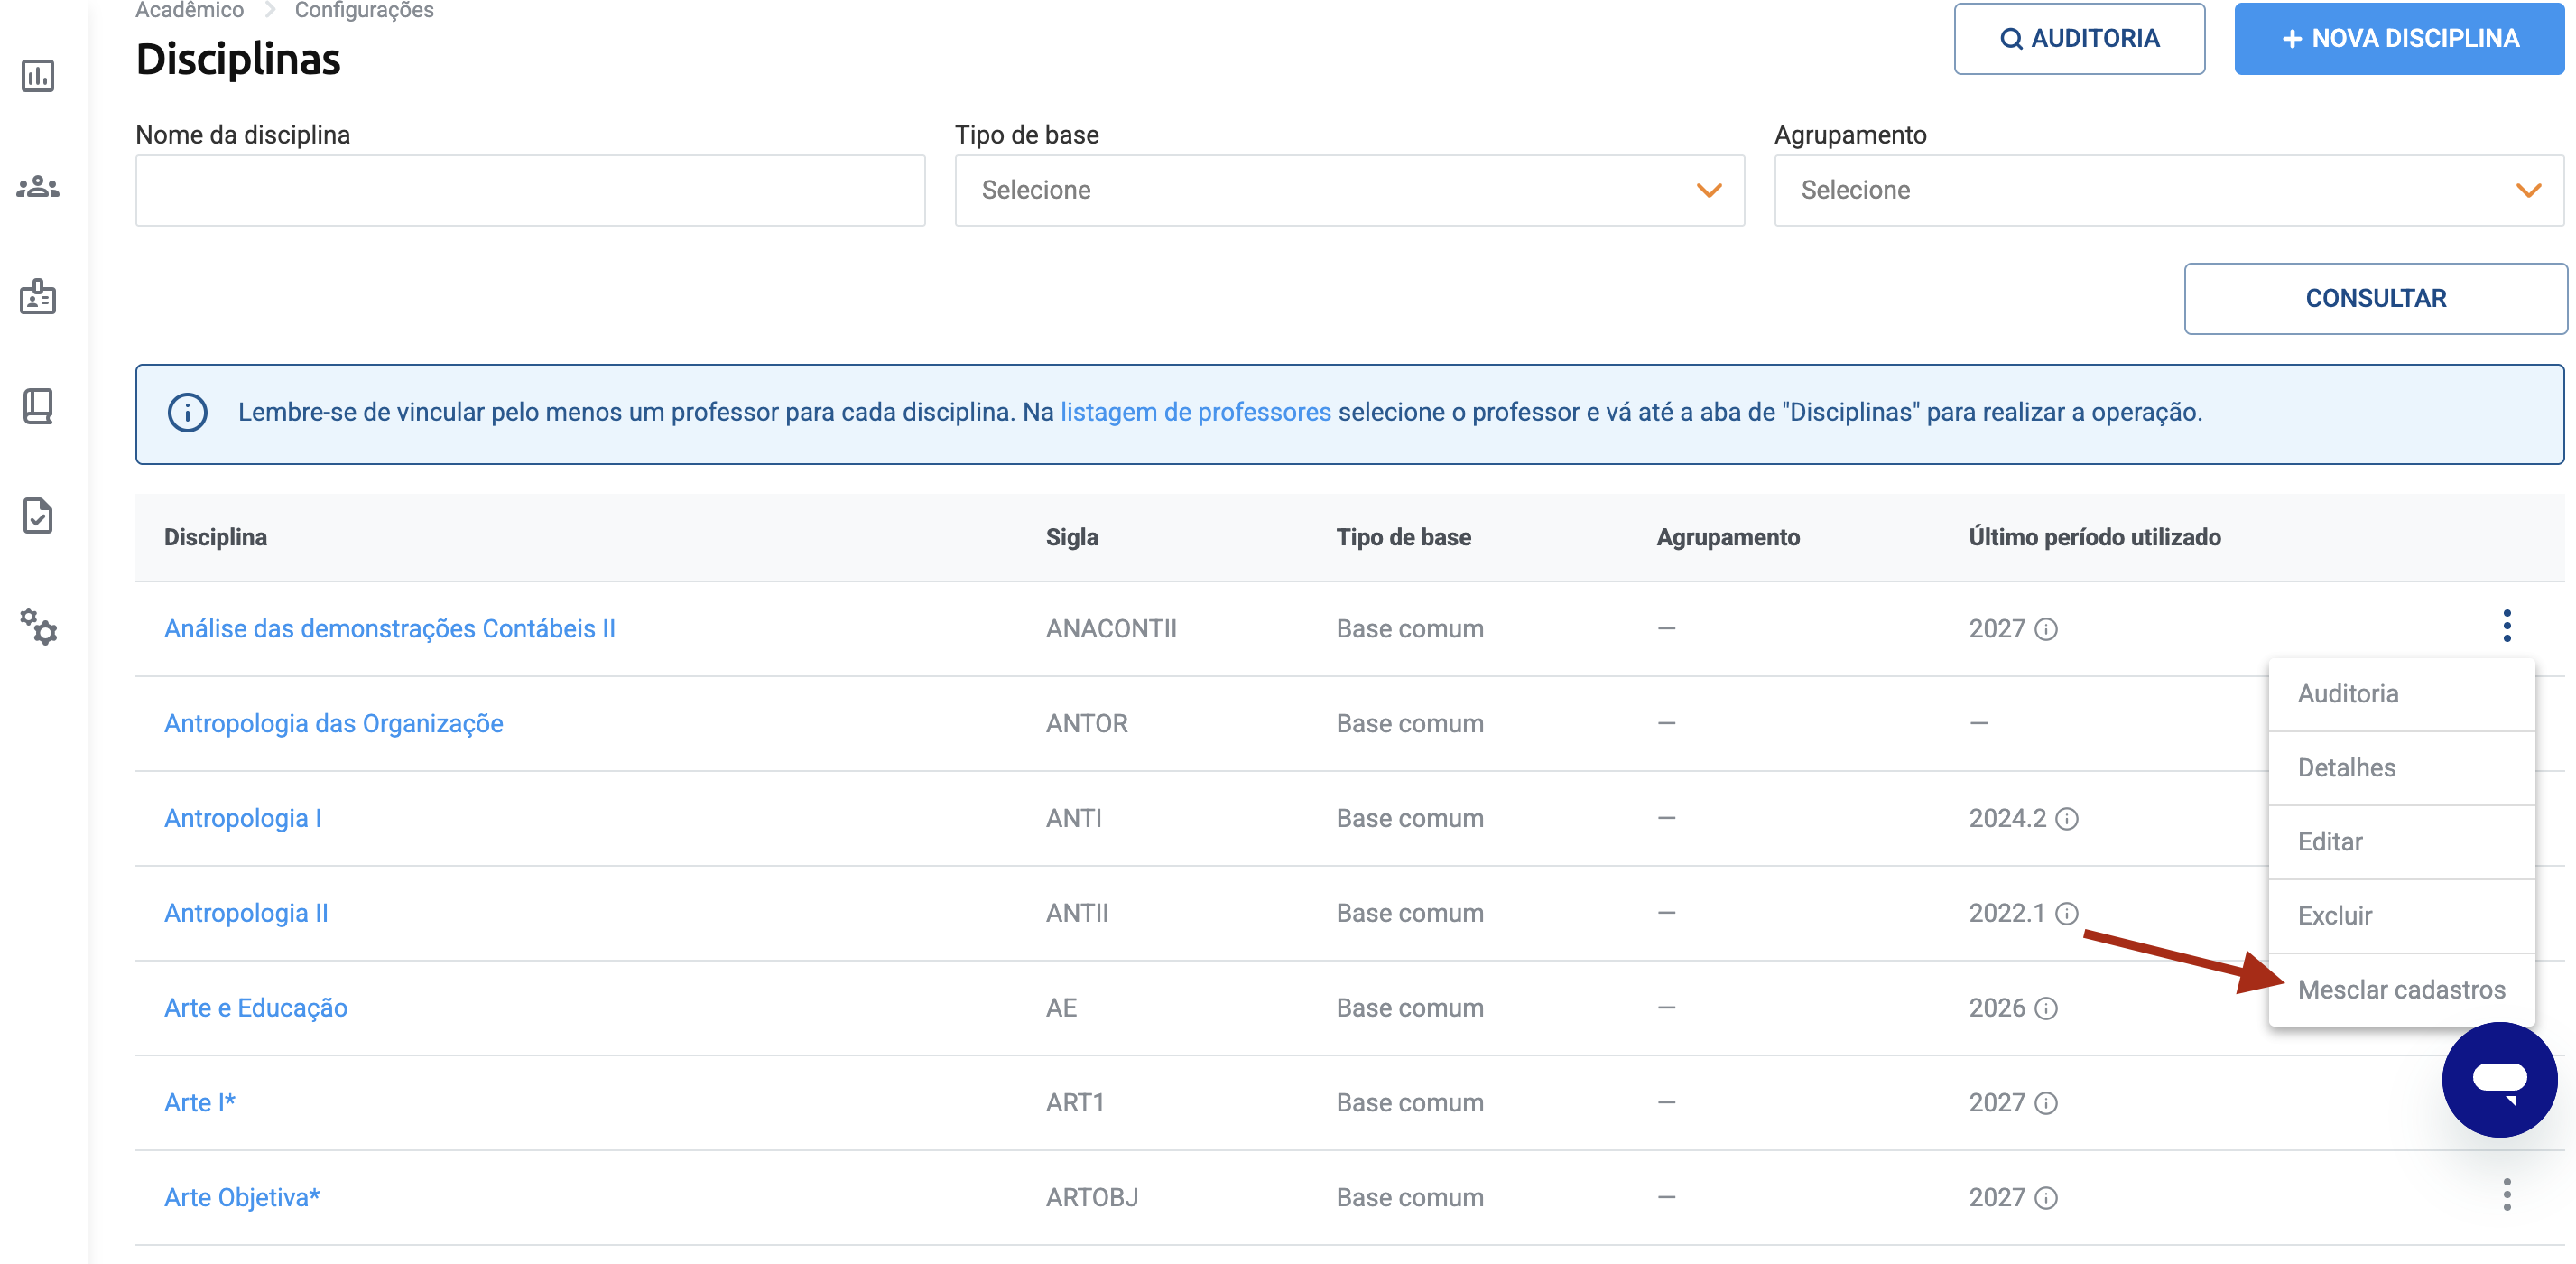The height and width of the screenshot is (1264, 2576).
Task: Click the info icon in Arte I* row
Action: tap(2046, 1103)
